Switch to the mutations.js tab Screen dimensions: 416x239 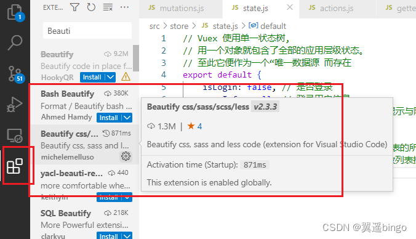[x=180, y=9]
